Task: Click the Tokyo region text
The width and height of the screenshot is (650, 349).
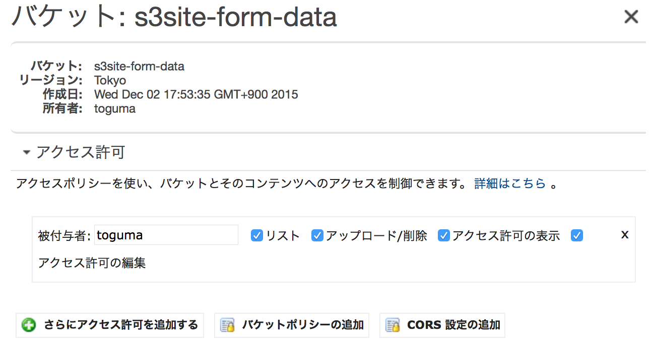Action: 110,80
